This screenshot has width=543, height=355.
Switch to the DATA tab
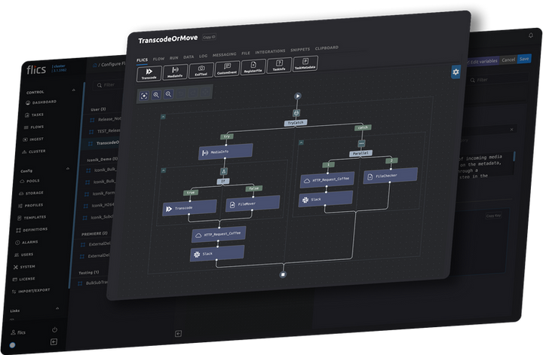point(189,57)
